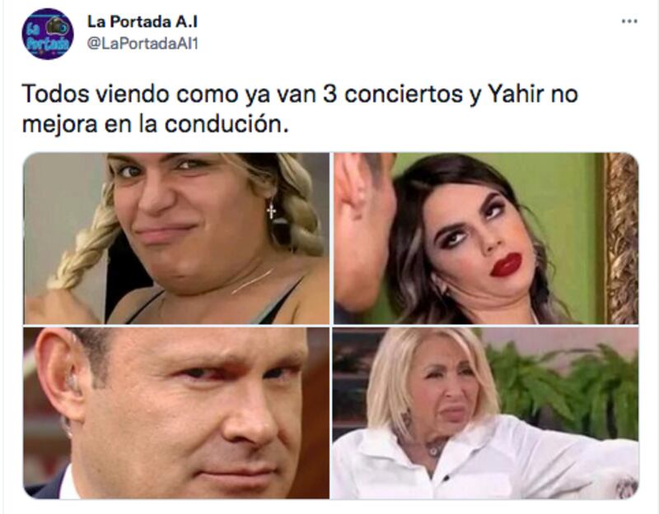Image resolution: width=659 pixels, height=514 pixels.
Task: Open photo of frowning man in suit
Action: point(176,414)
